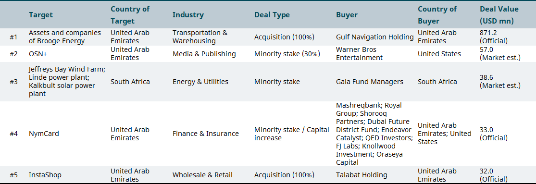Screen dimensions: 536x184
Task: Select the InstaShop target name
Action: click(45, 175)
